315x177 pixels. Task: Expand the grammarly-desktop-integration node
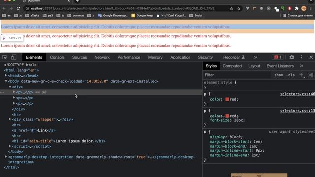[6, 157]
